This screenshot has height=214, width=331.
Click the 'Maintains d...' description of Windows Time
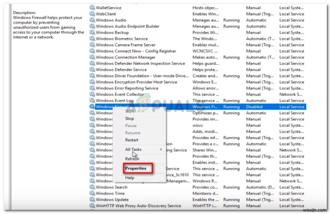click(205, 193)
